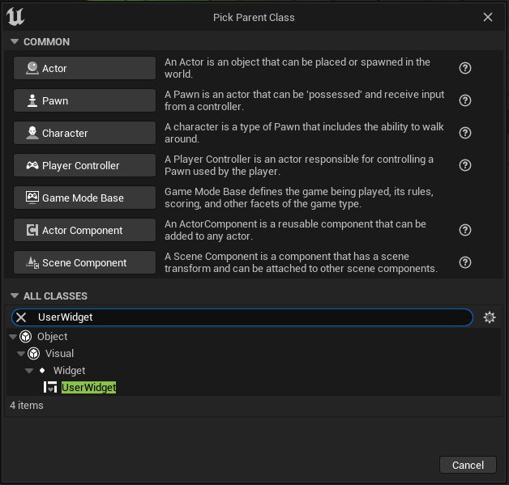Clear the UserWidget search text
The height and width of the screenshot is (485, 509).
click(22, 317)
